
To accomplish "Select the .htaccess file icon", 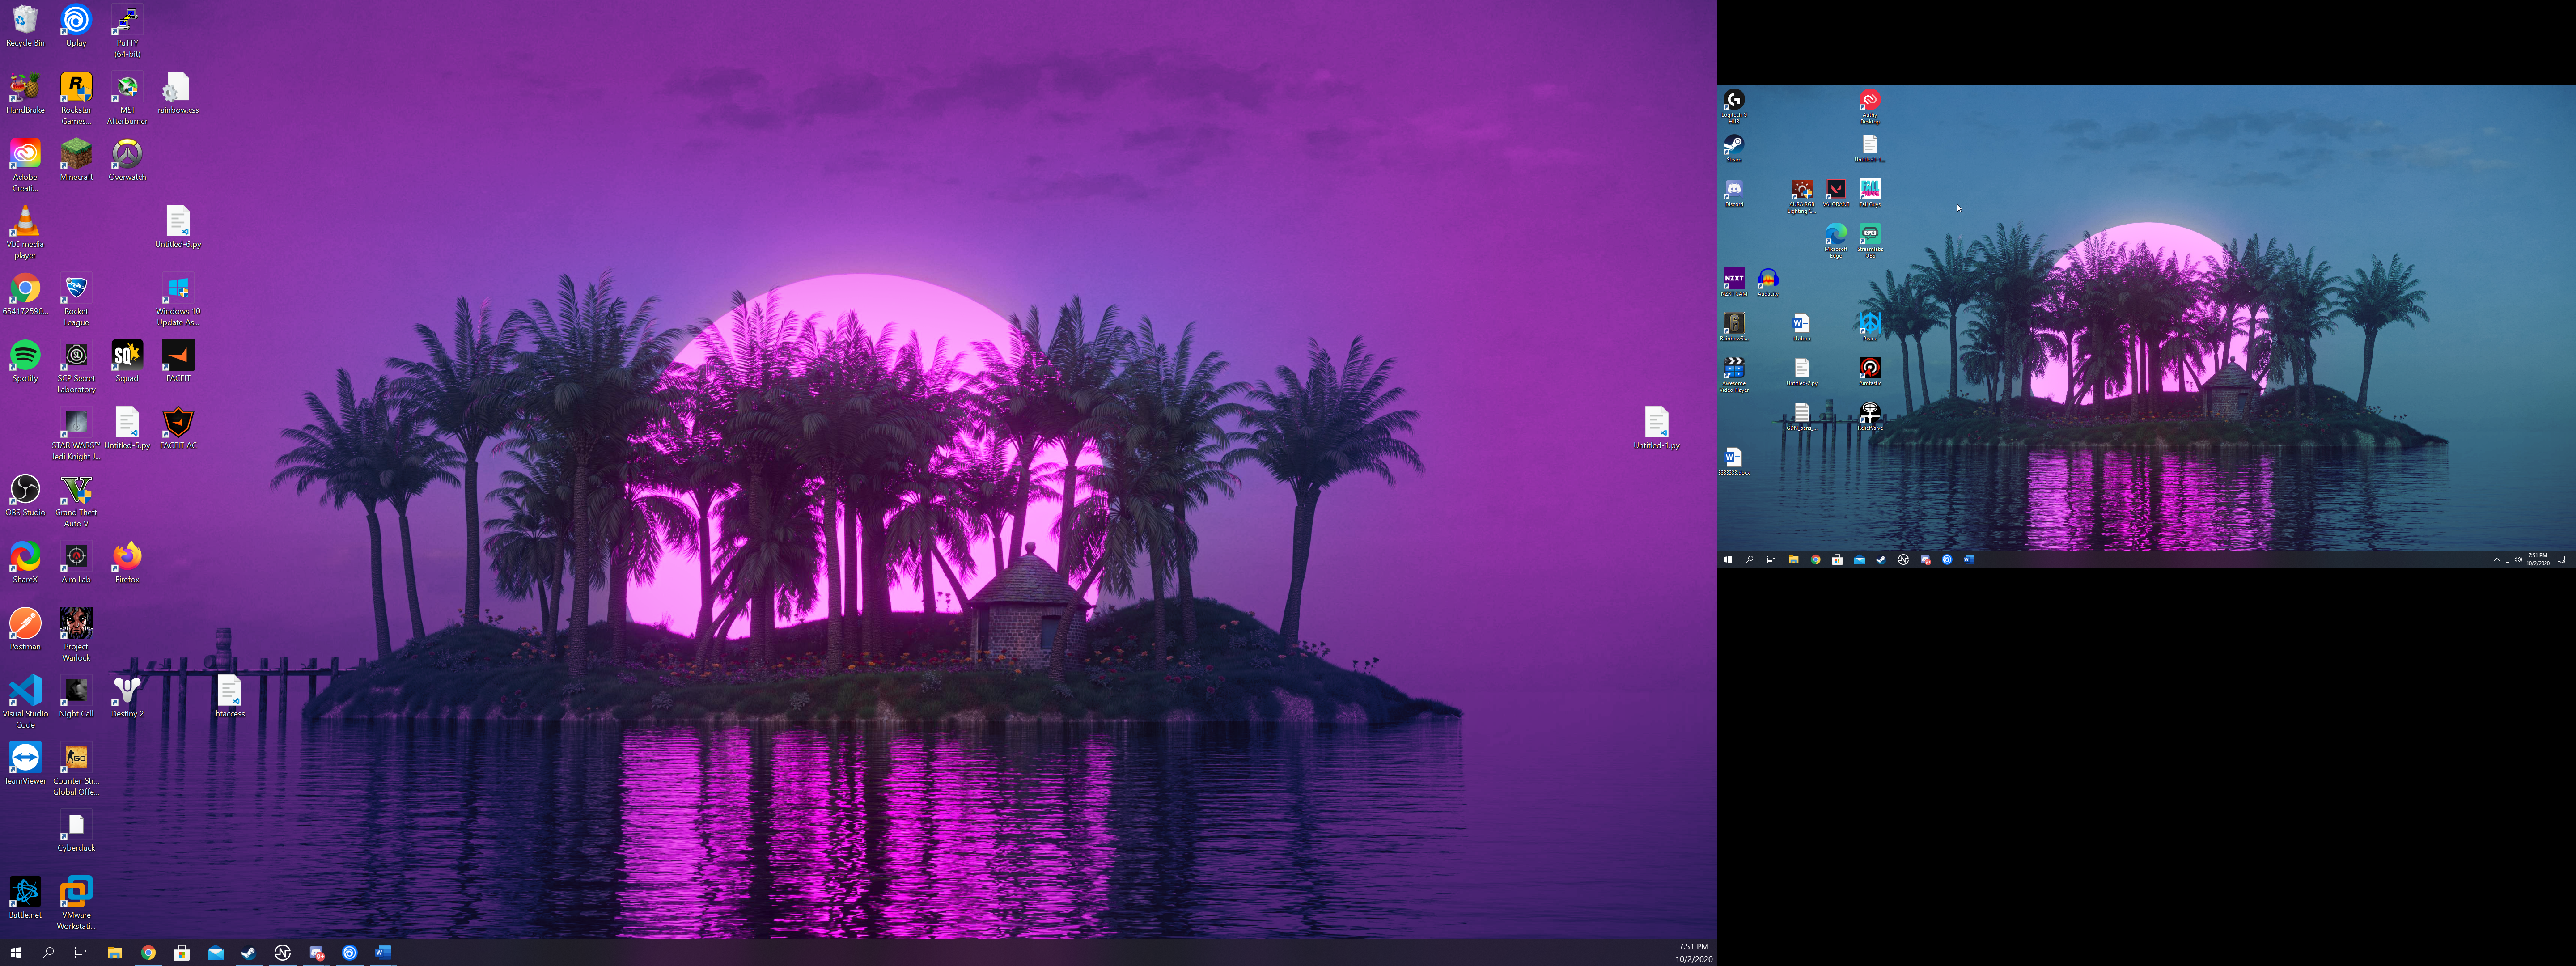I will (229, 691).
